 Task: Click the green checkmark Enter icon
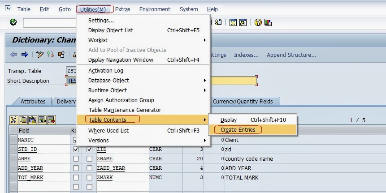13,22
